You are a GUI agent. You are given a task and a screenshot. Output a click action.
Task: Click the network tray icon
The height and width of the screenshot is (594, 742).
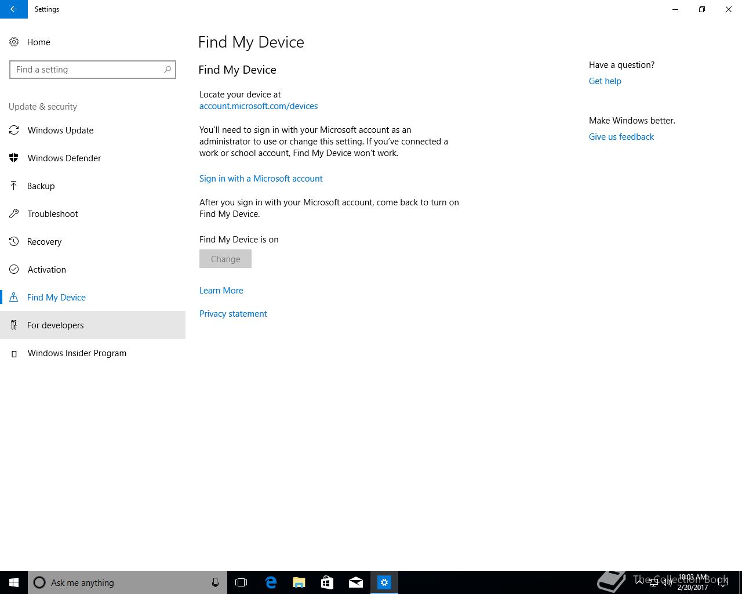(653, 582)
